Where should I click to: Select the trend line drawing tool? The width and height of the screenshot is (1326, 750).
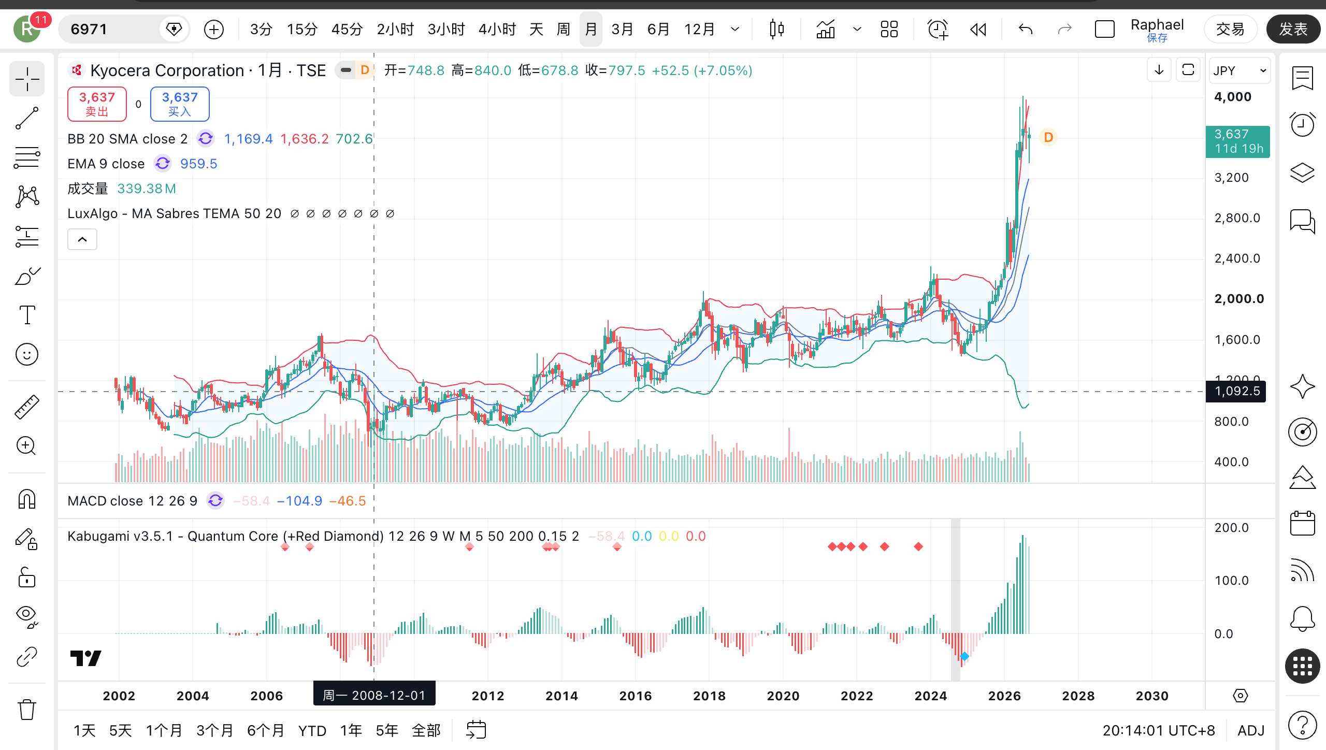click(x=27, y=118)
